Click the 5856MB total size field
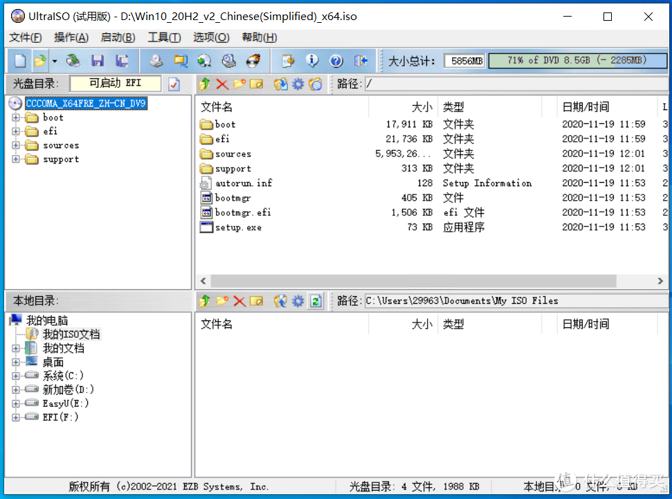Image resolution: width=672 pixels, height=499 pixels. point(465,61)
